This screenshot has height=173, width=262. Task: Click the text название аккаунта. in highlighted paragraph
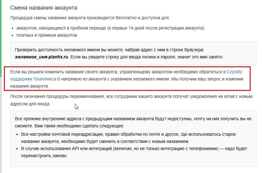click(30, 86)
